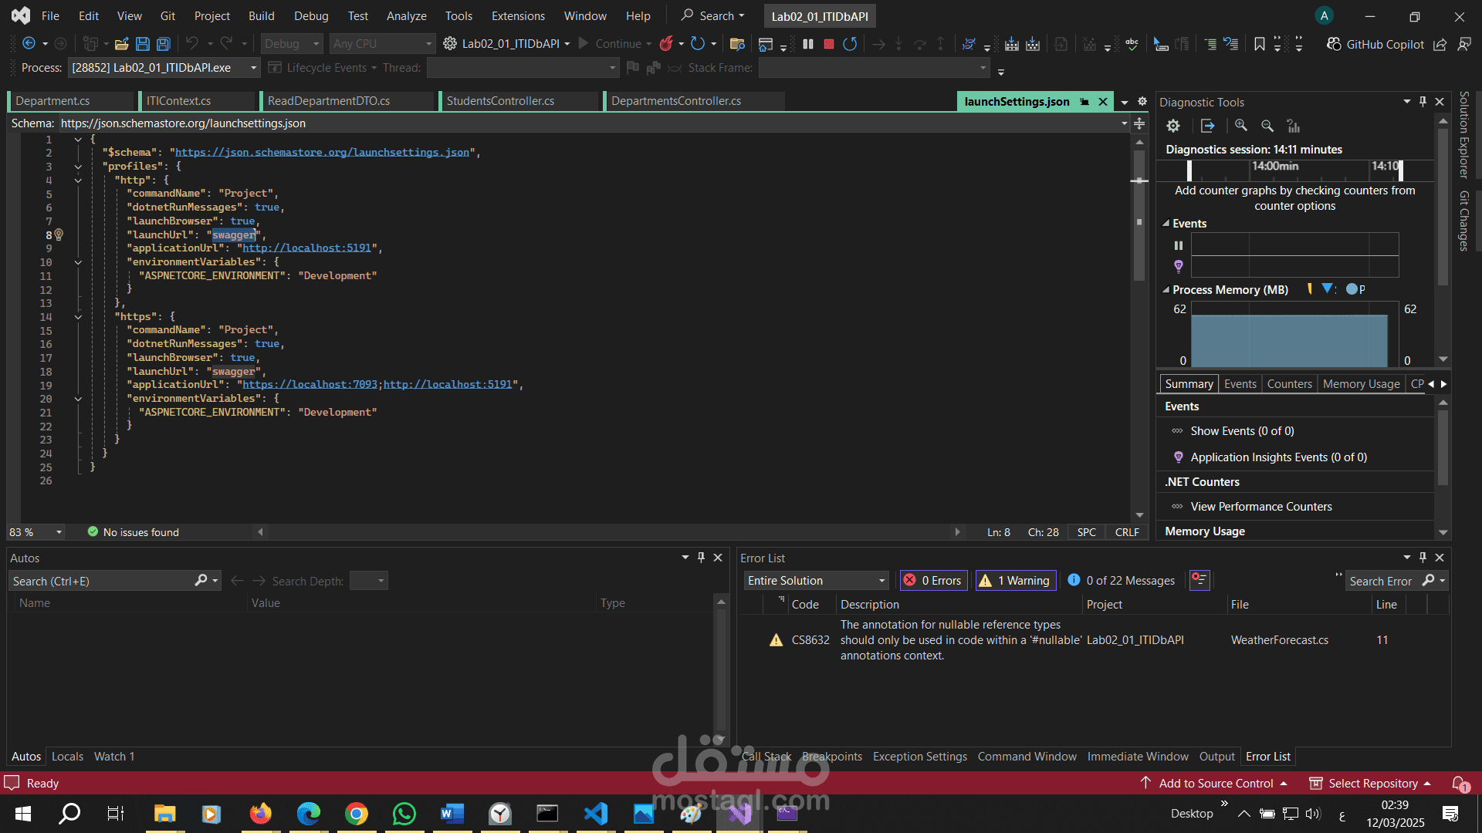Pause execution with Break All button
Image resolution: width=1482 pixels, height=833 pixels.
tap(808, 44)
